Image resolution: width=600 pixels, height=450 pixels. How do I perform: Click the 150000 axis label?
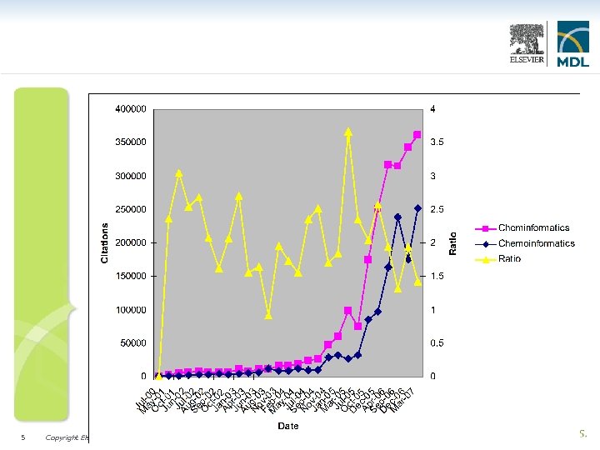pyautogui.click(x=131, y=277)
